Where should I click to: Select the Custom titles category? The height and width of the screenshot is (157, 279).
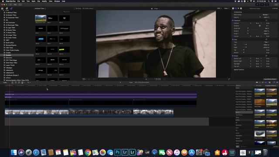pos(17,55)
